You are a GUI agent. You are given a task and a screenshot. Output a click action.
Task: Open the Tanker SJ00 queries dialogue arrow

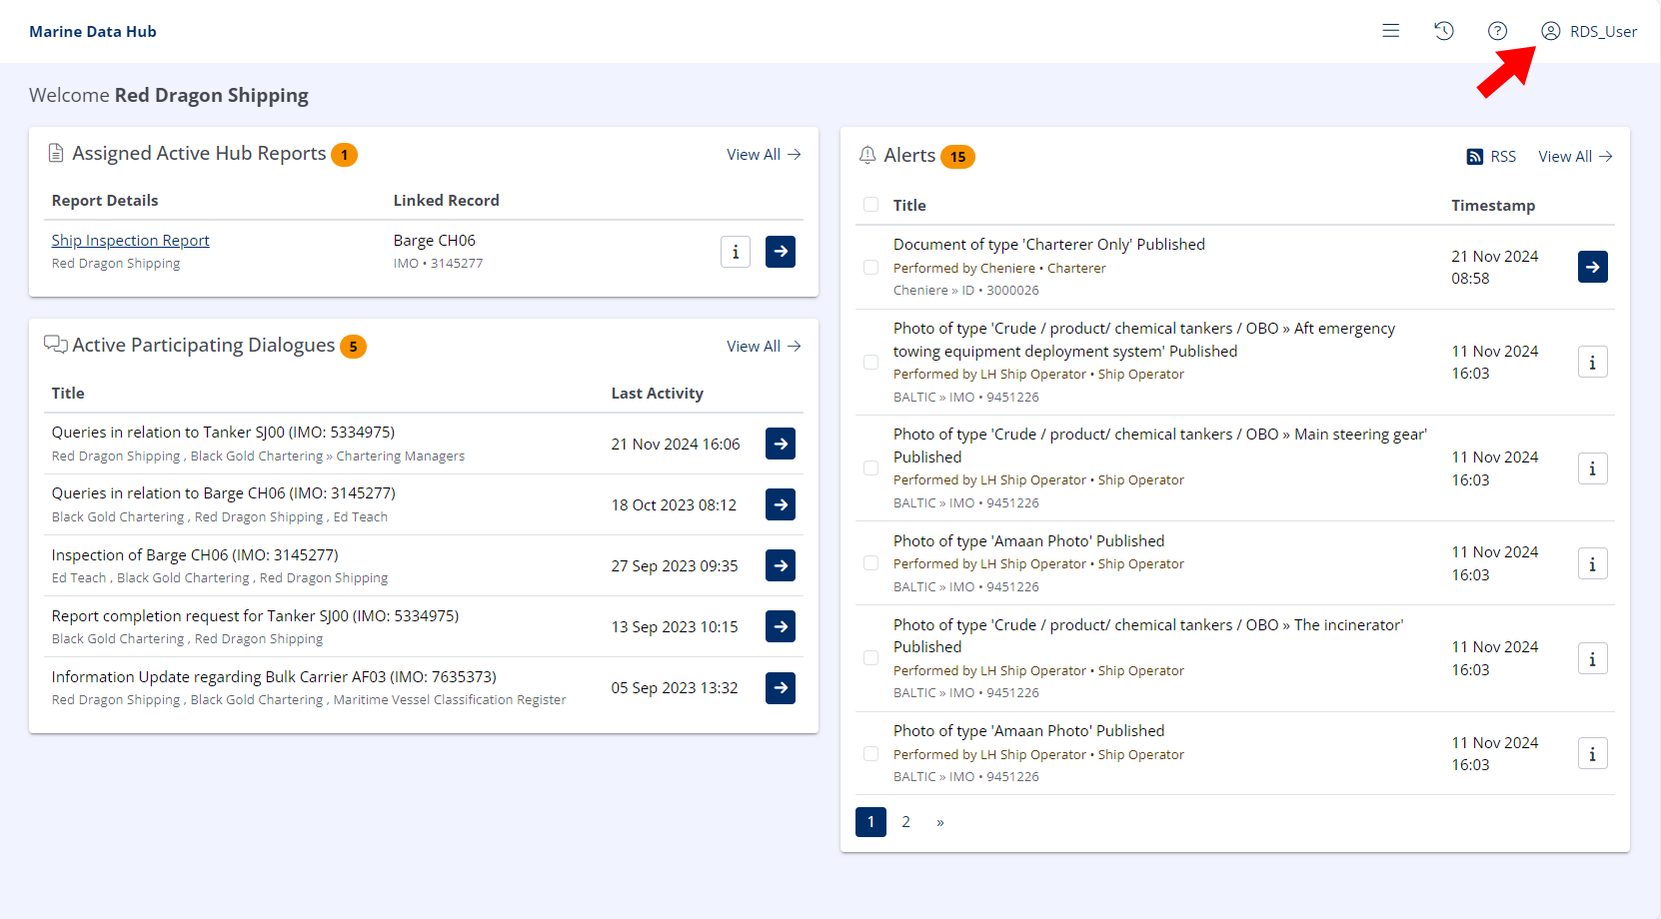coord(781,444)
